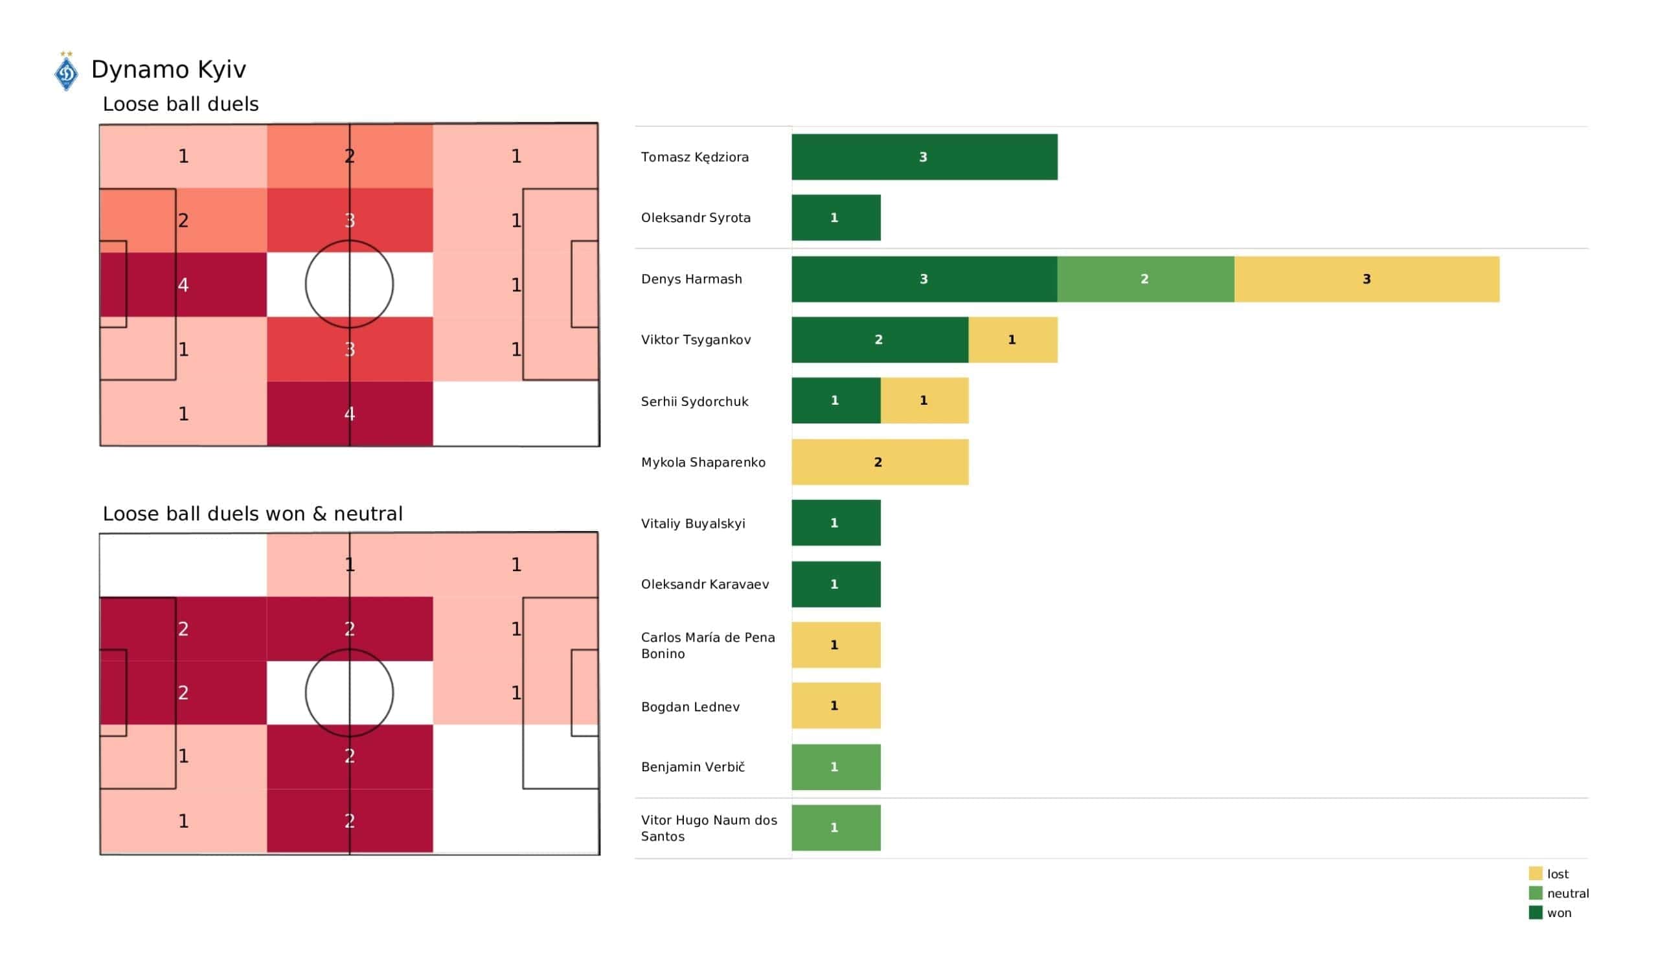Image resolution: width=1658 pixels, height=974 pixels.
Task: Select Oleksandr Karavaev's won bar
Action: 835,584
